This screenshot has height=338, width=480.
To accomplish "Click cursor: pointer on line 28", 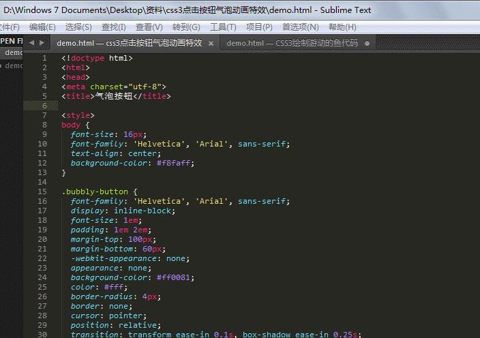I will [108, 316].
